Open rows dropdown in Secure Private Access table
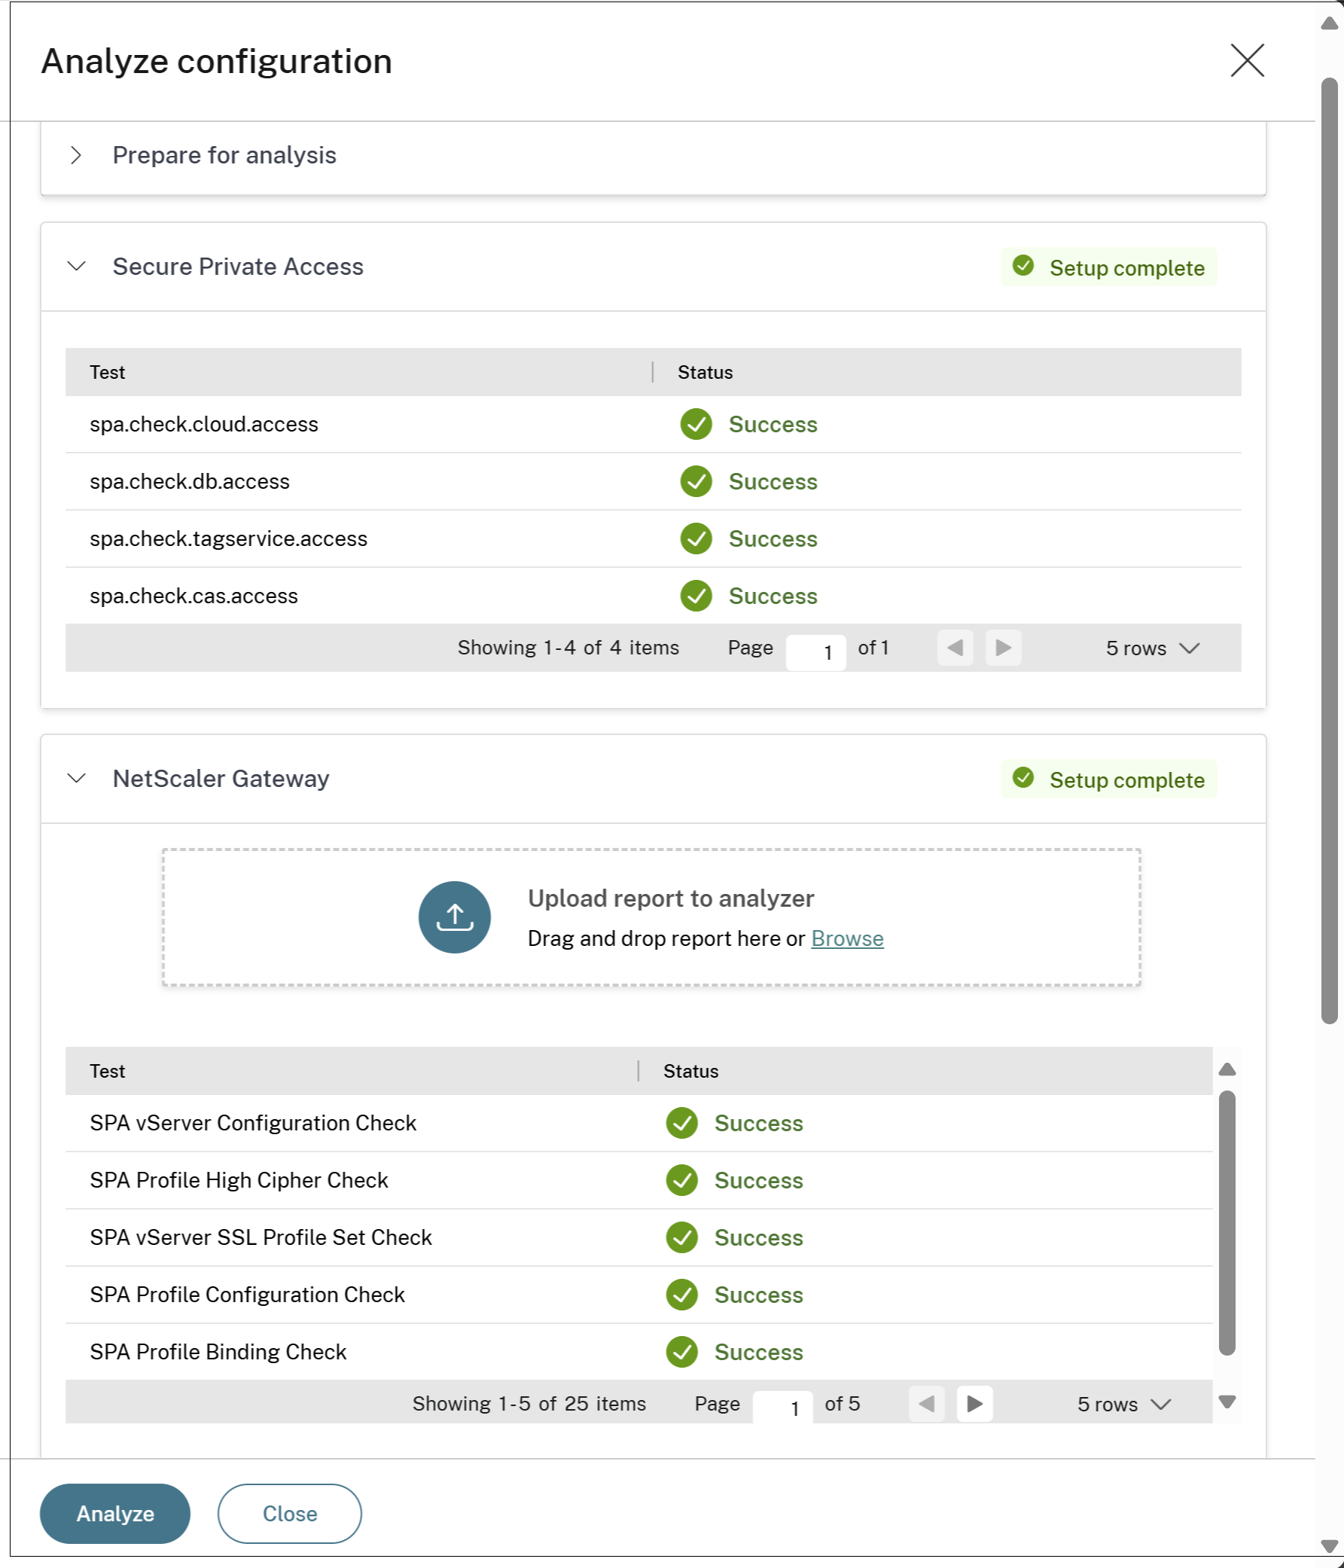Viewport: 1344px width, 1568px height. point(1152,648)
